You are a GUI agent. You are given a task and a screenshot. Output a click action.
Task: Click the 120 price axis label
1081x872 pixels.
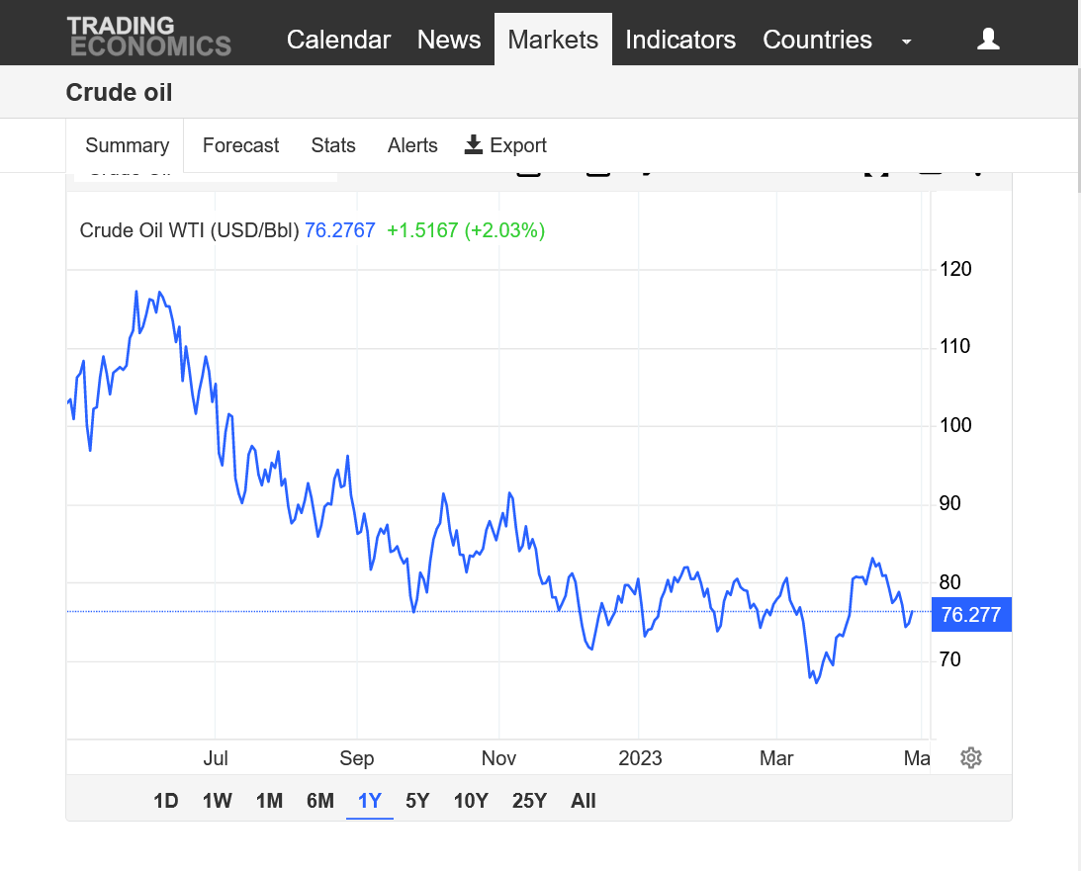pyautogui.click(x=955, y=269)
